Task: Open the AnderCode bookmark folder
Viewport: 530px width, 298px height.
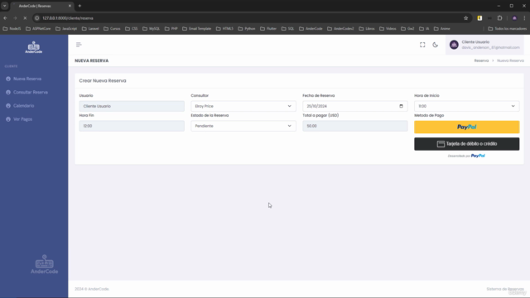Action: click(x=311, y=29)
